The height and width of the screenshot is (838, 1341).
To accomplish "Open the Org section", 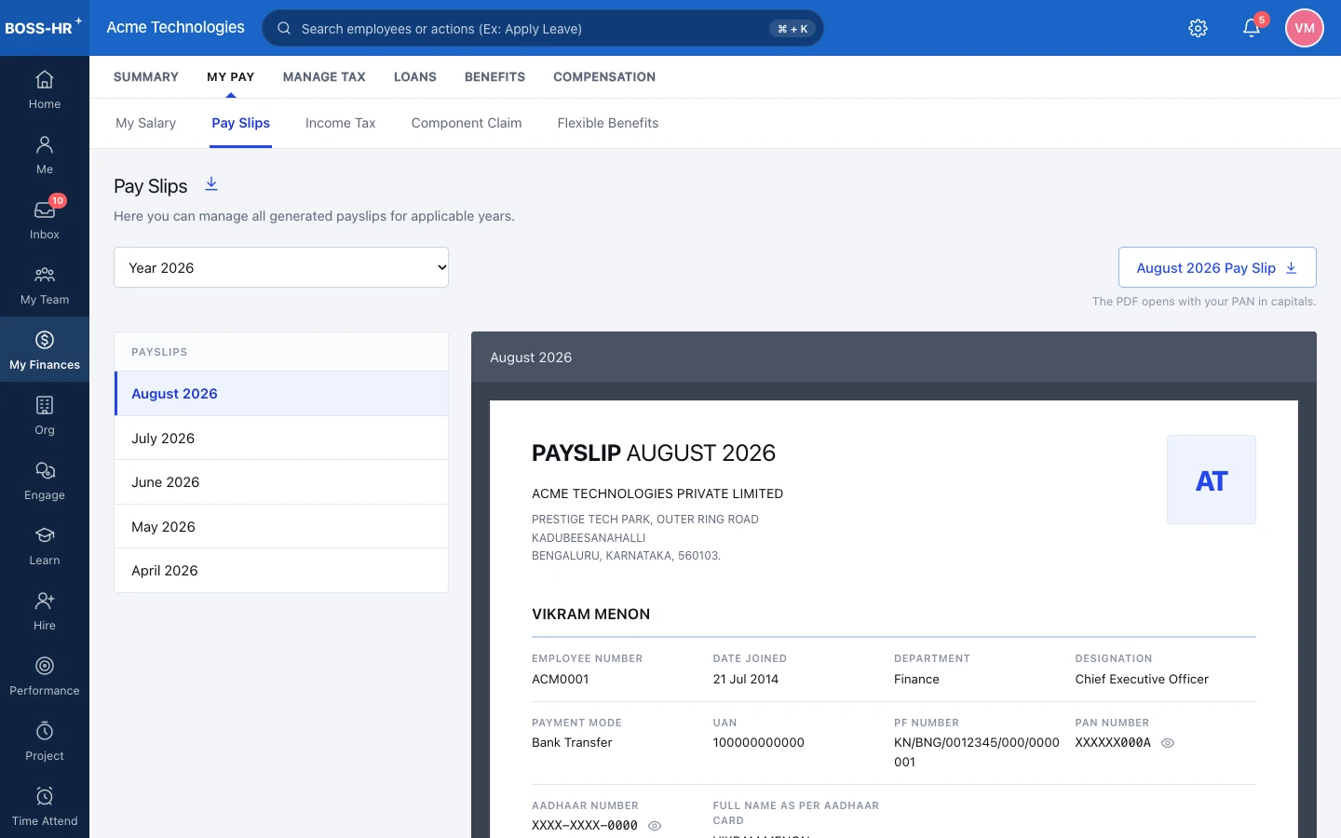I will tap(45, 415).
